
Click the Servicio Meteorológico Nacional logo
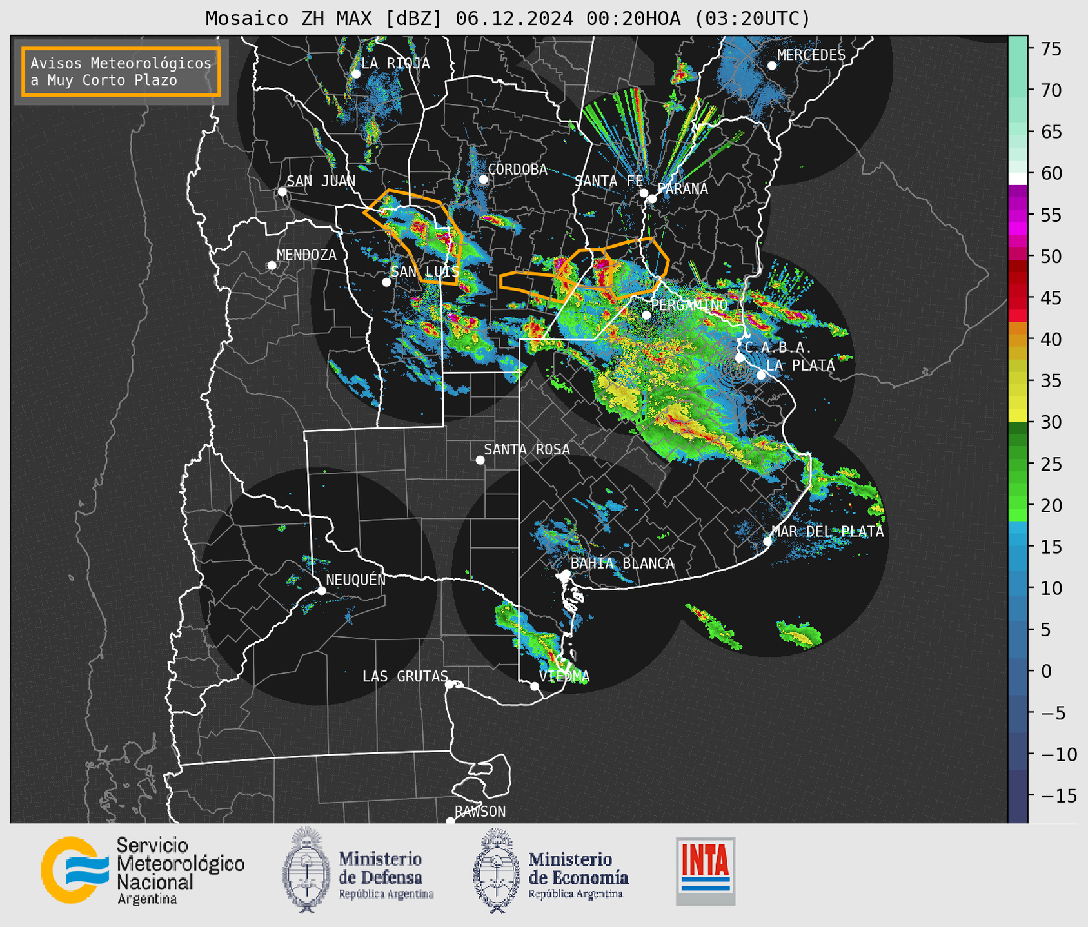[x=143, y=870]
